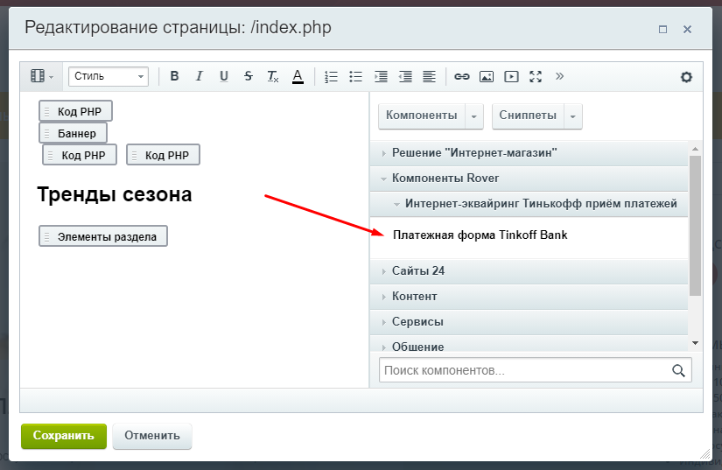Collapse the Компоненты Rover section
Viewport: 722px width, 470px height.
tap(445, 179)
